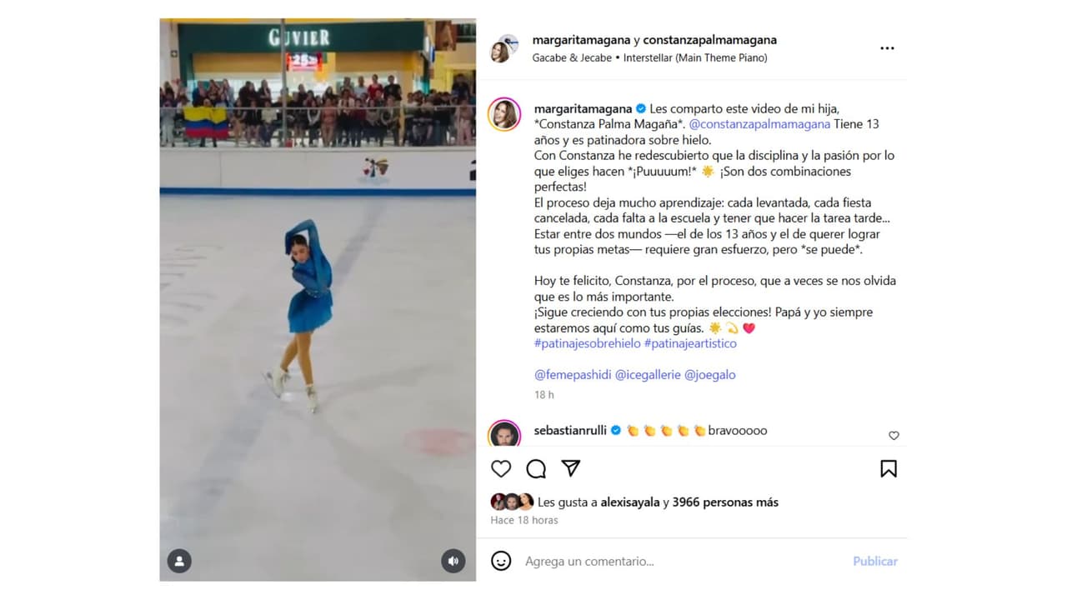Open comments with the speech bubble icon

click(x=536, y=468)
